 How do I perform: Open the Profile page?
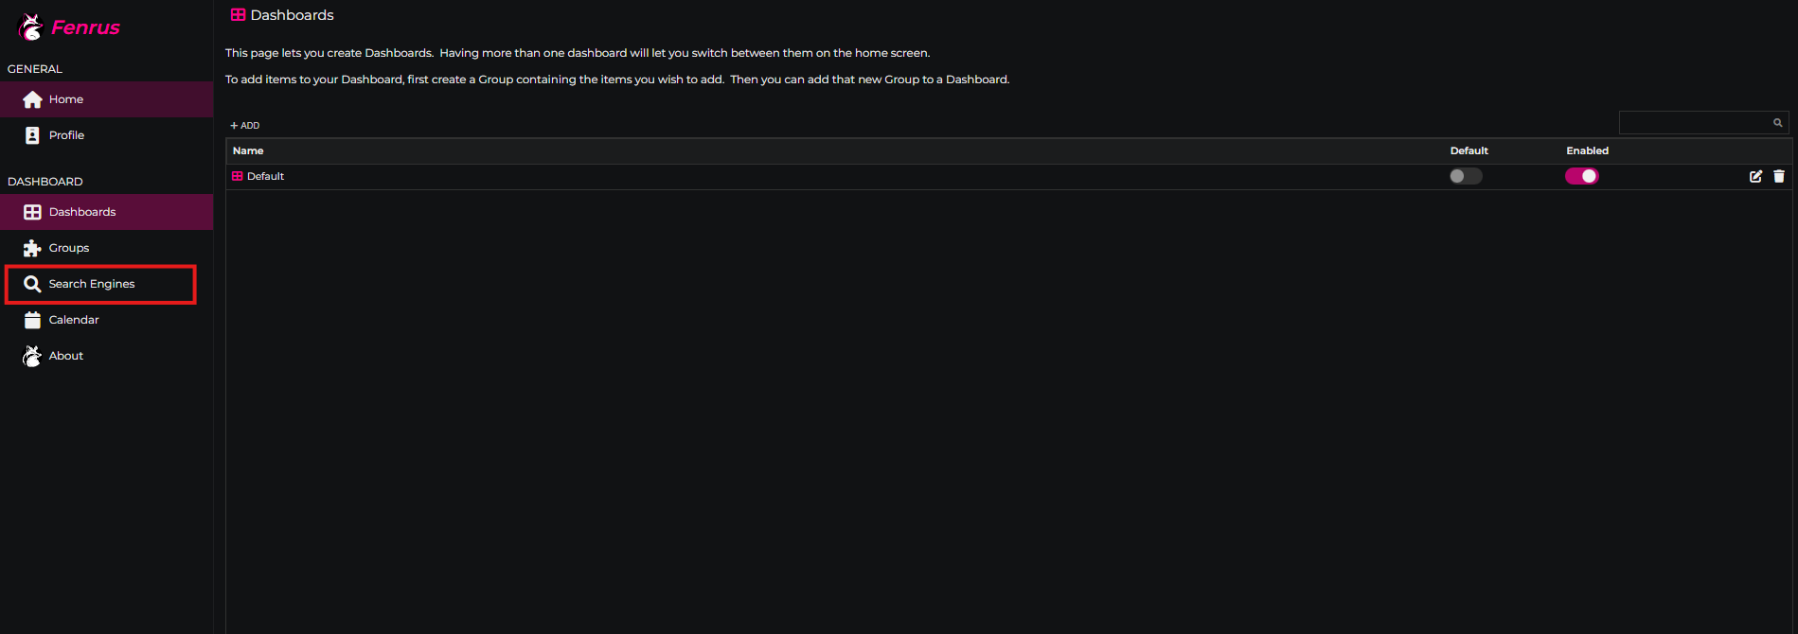pyautogui.click(x=66, y=135)
